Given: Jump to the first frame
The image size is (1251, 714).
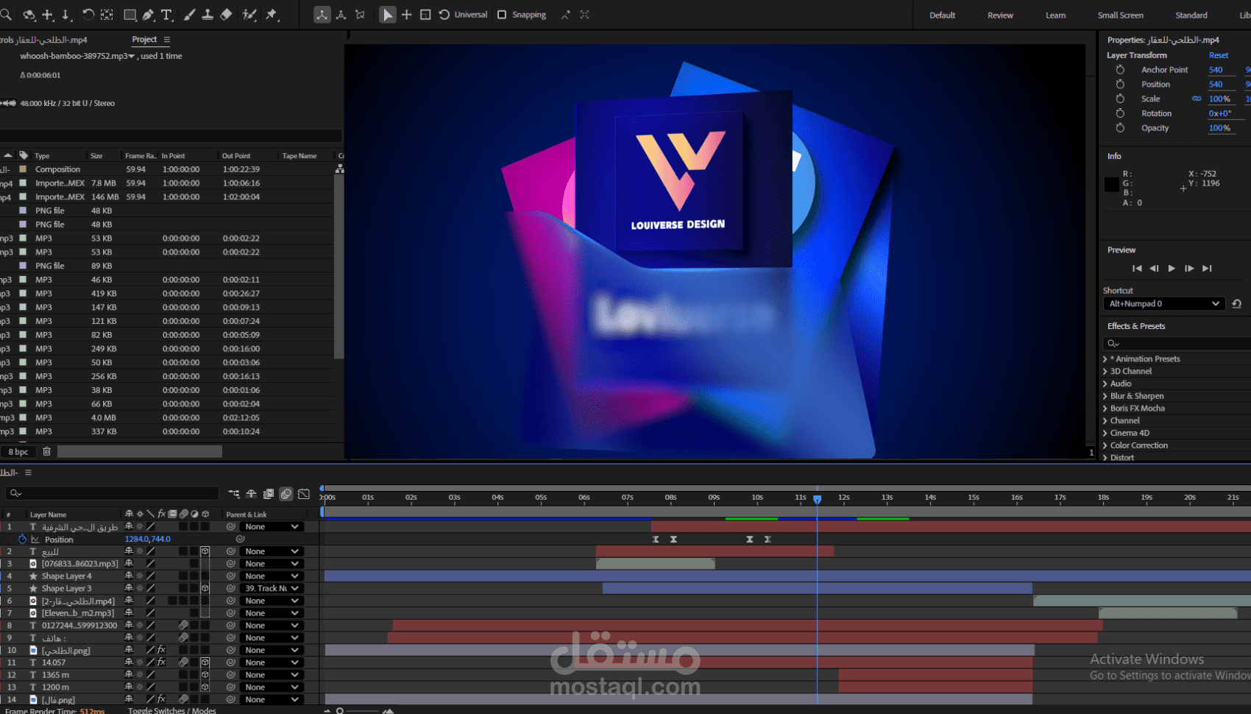Looking at the screenshot, I should 1137,269.
